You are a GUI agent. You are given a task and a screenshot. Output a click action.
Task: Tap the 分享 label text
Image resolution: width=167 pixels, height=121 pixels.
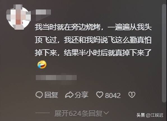coord(82,95)
